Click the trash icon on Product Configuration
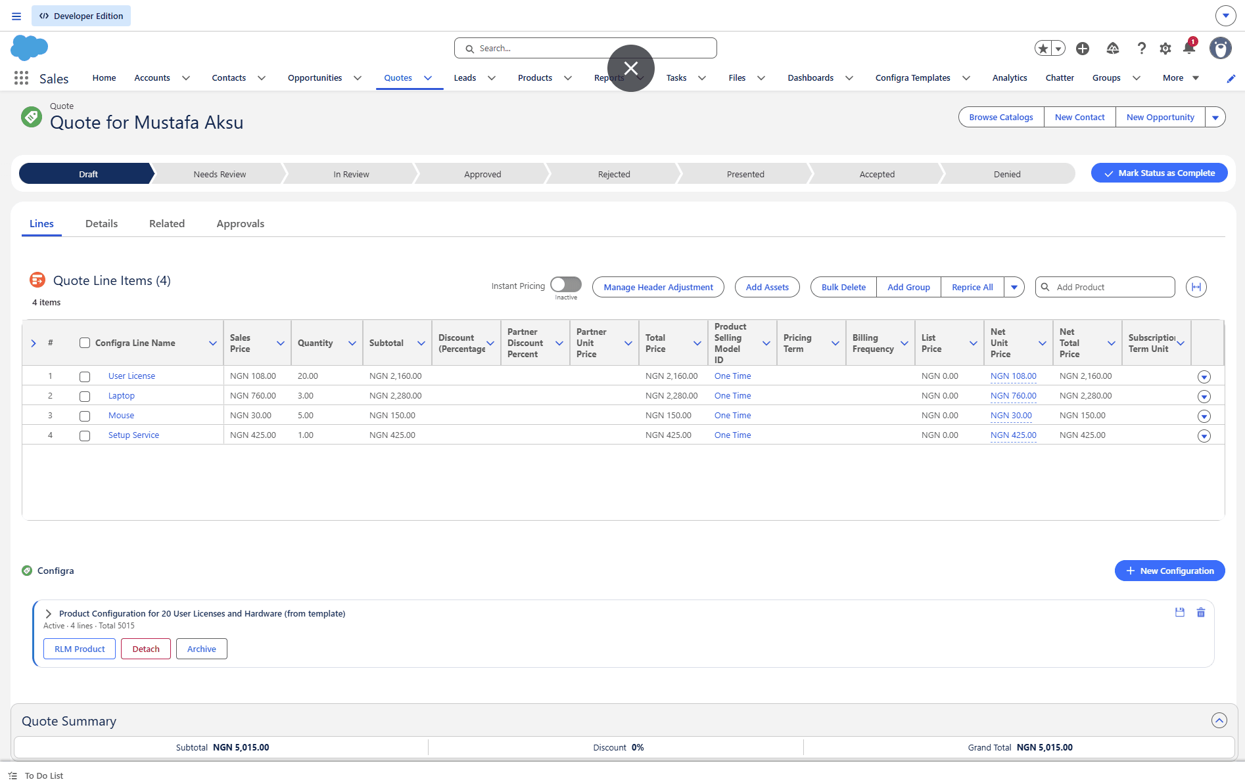Screen dimensions: 1245x784 1201,612
